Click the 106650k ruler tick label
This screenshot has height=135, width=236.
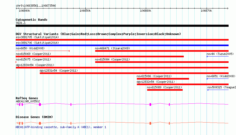click(85, 11)
